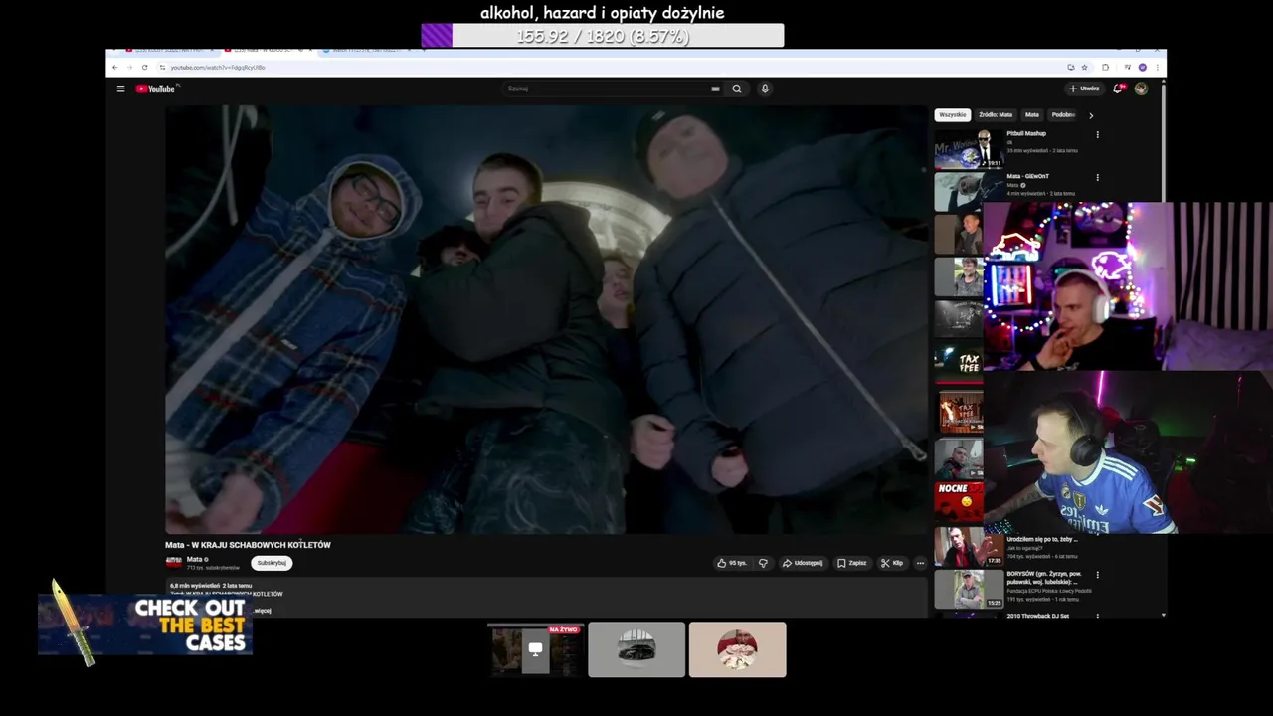This screenshot has width=1273, height=716.
Task: Open the browser profile avatar
Action: tap(1143, 67)
